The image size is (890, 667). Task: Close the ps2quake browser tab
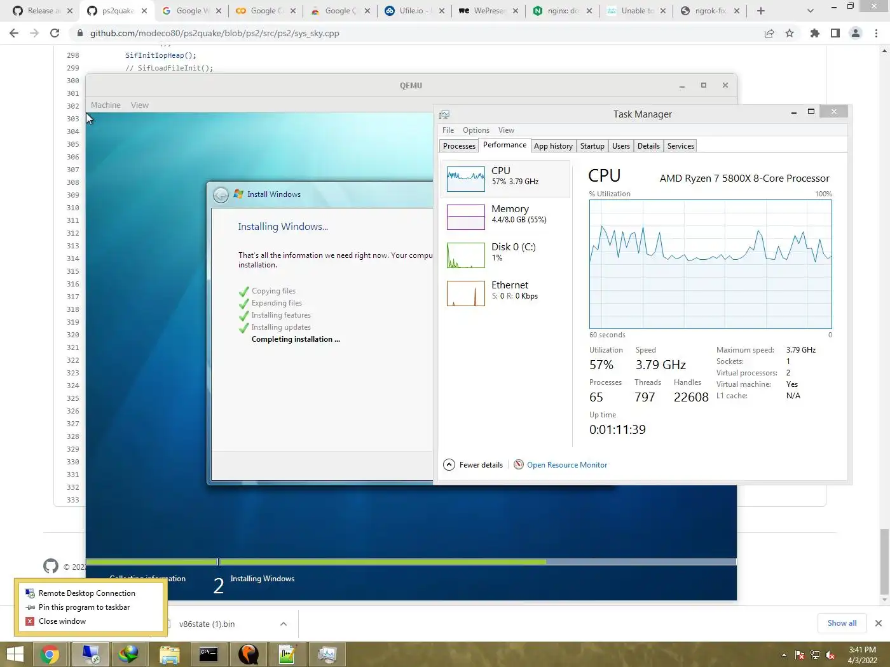tap(144, 11)
